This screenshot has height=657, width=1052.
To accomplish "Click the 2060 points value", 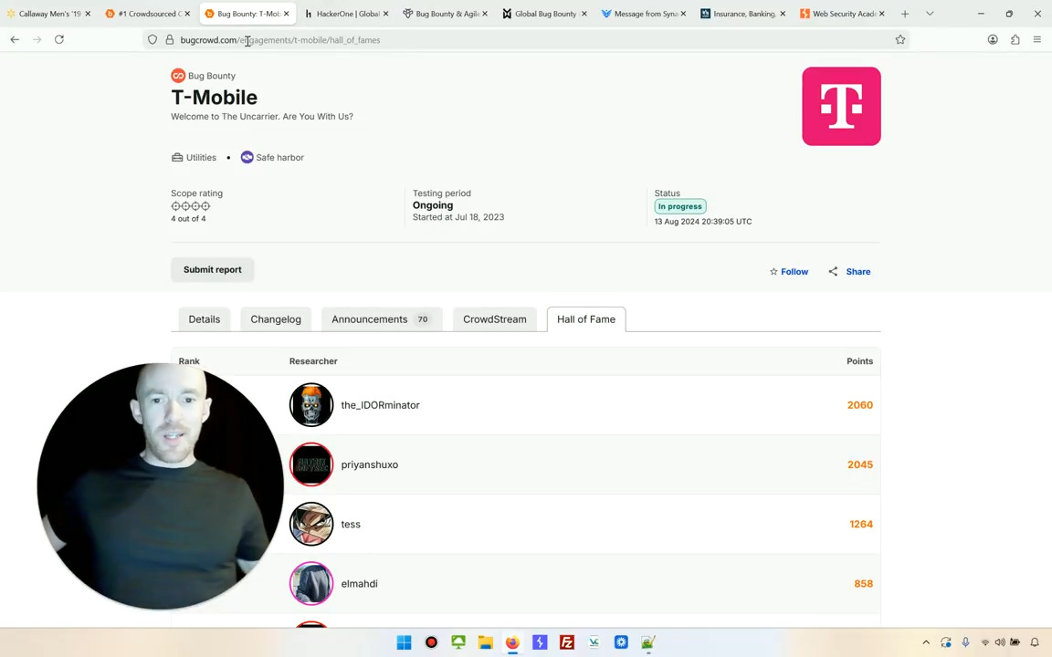I will coord(859,405).
